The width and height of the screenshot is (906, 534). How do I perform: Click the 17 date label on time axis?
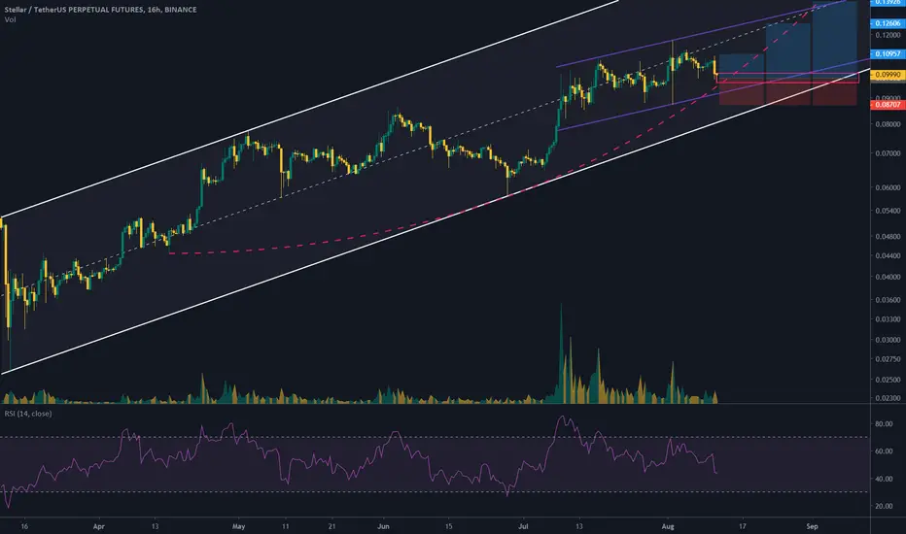pos(743,526)
